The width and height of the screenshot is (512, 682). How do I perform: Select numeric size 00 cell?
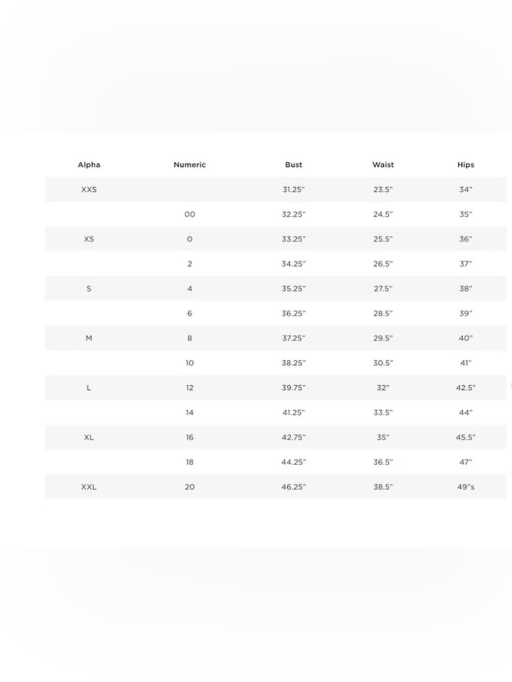pyautogui.click(x=189, y=214)
